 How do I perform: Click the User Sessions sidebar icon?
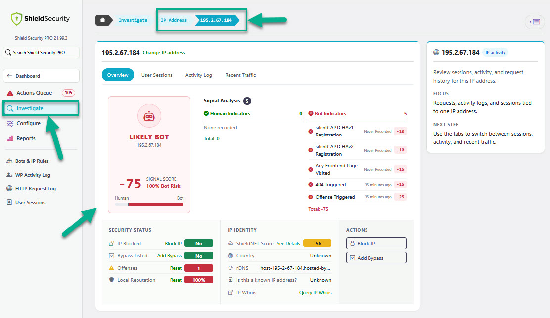click(x=9, y=202)
